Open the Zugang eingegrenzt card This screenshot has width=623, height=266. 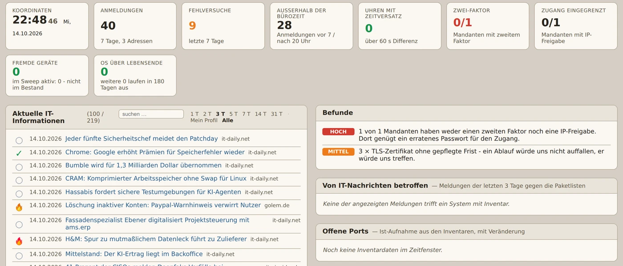pos(576,26)
